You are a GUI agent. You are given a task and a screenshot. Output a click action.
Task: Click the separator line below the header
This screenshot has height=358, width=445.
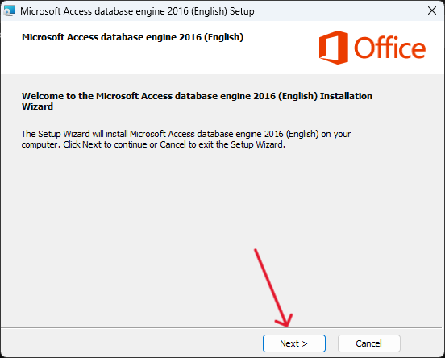pyautogui.click(x=222, y=73)
